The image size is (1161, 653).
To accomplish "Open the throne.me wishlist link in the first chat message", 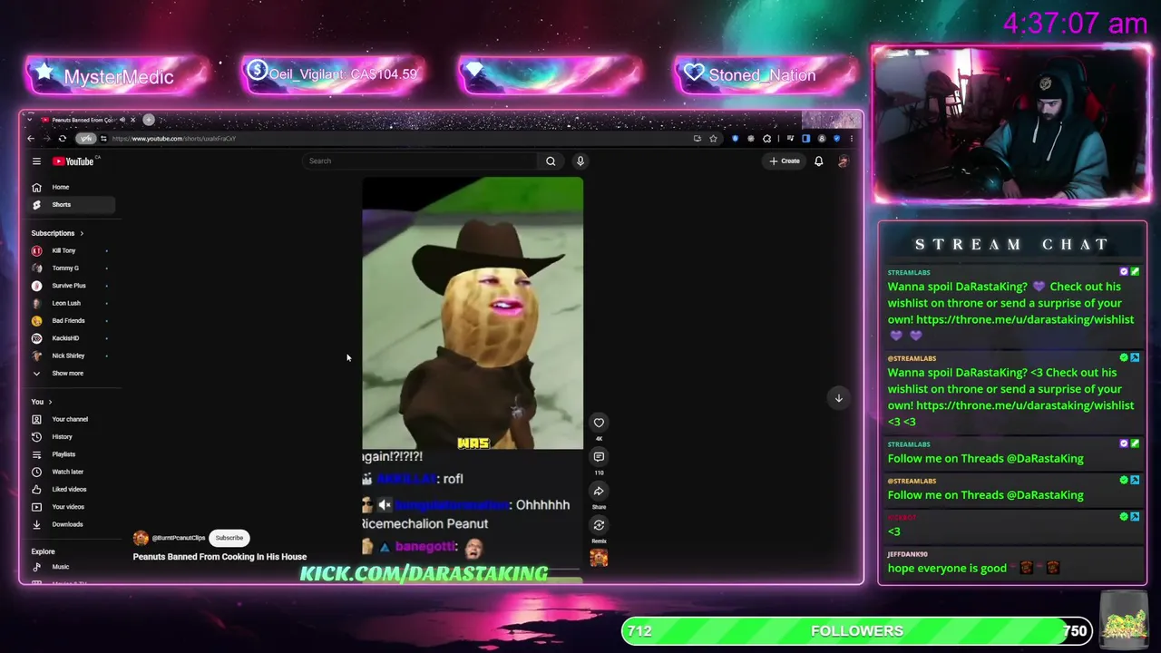I will [1025, 319].
